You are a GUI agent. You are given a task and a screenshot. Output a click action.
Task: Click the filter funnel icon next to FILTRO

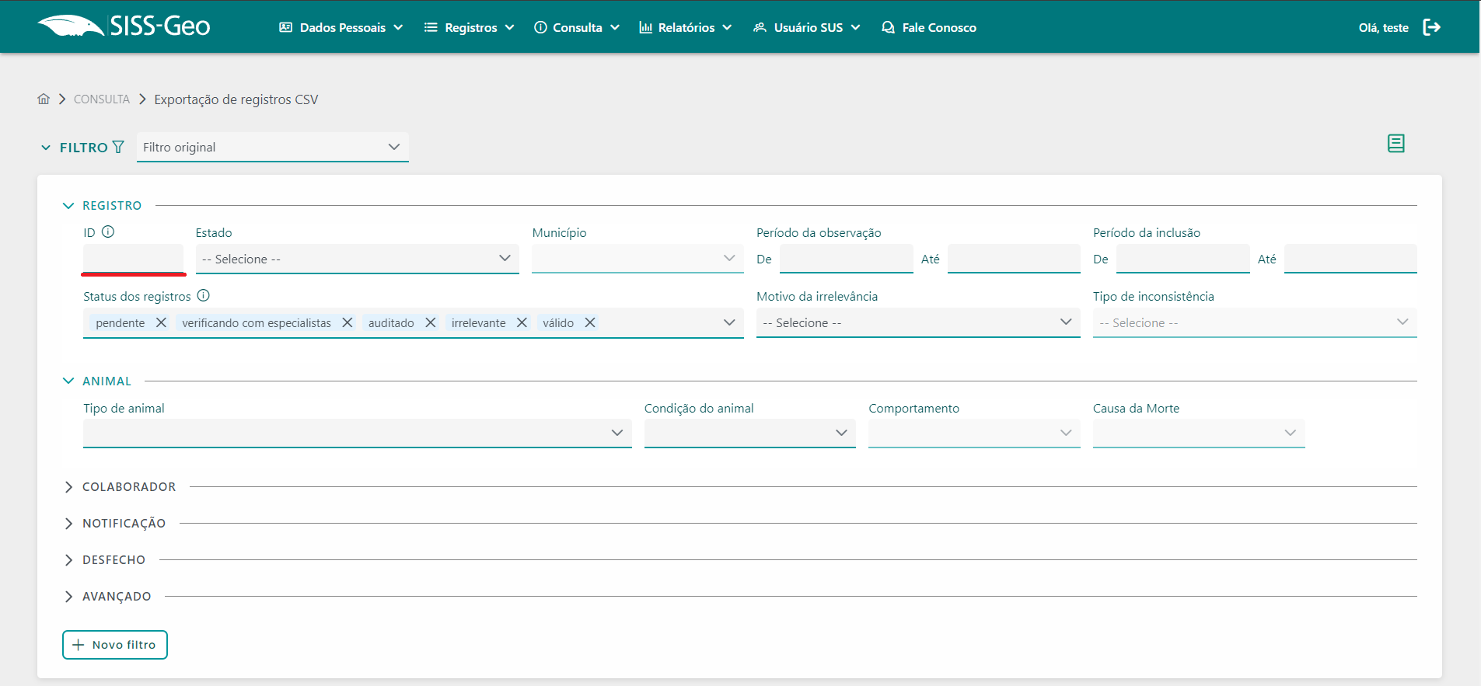(118, 147)
